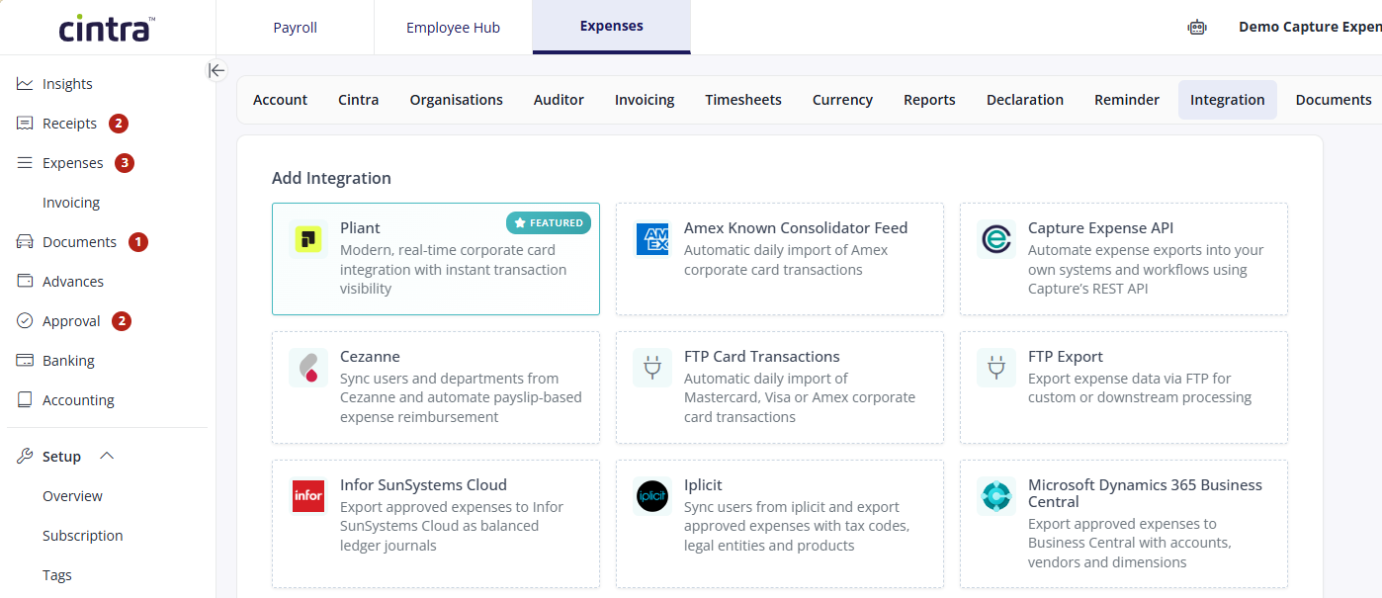Viewport: 1382px width, 598px height.
Task: Open the Timesheets tab
Action: click(x=743, y=100)
